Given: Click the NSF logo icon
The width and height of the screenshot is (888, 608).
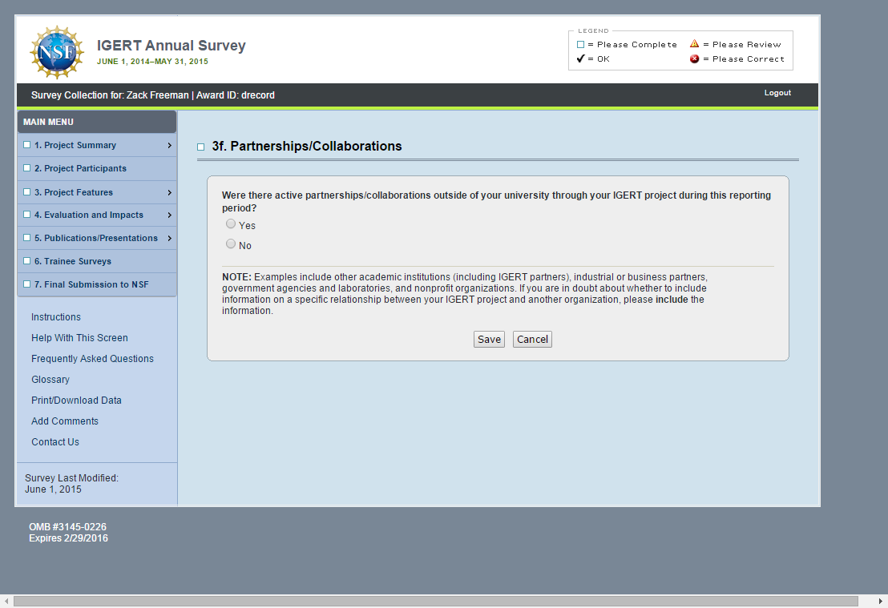Looking at the screenshot, I should pyautogui.click(x=57, y=53).
